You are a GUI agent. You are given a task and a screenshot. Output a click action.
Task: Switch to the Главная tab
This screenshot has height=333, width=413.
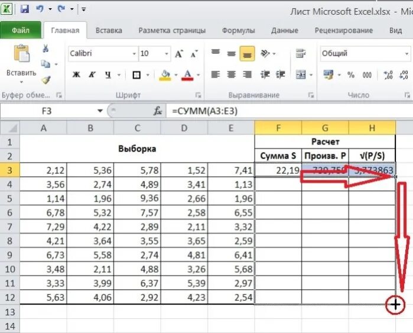[x=65, y=31]
